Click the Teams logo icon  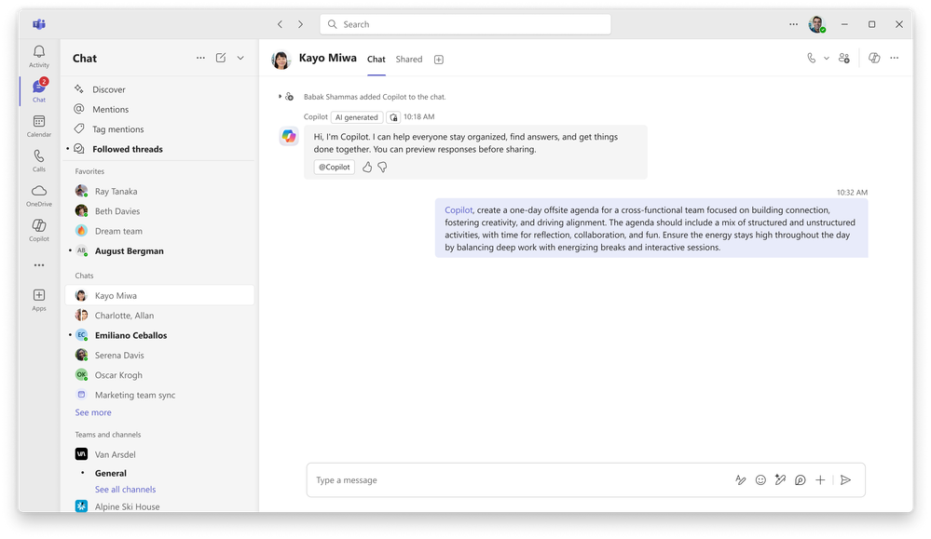tap(39, 24)
